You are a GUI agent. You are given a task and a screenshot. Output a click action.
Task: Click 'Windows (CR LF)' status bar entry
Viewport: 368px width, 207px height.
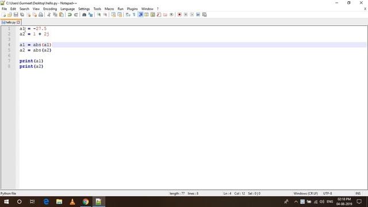[x=305, y=193]
